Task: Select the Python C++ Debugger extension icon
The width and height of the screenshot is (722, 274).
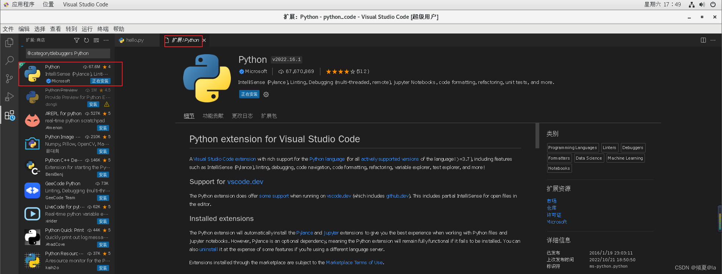Action: (32, 167)
